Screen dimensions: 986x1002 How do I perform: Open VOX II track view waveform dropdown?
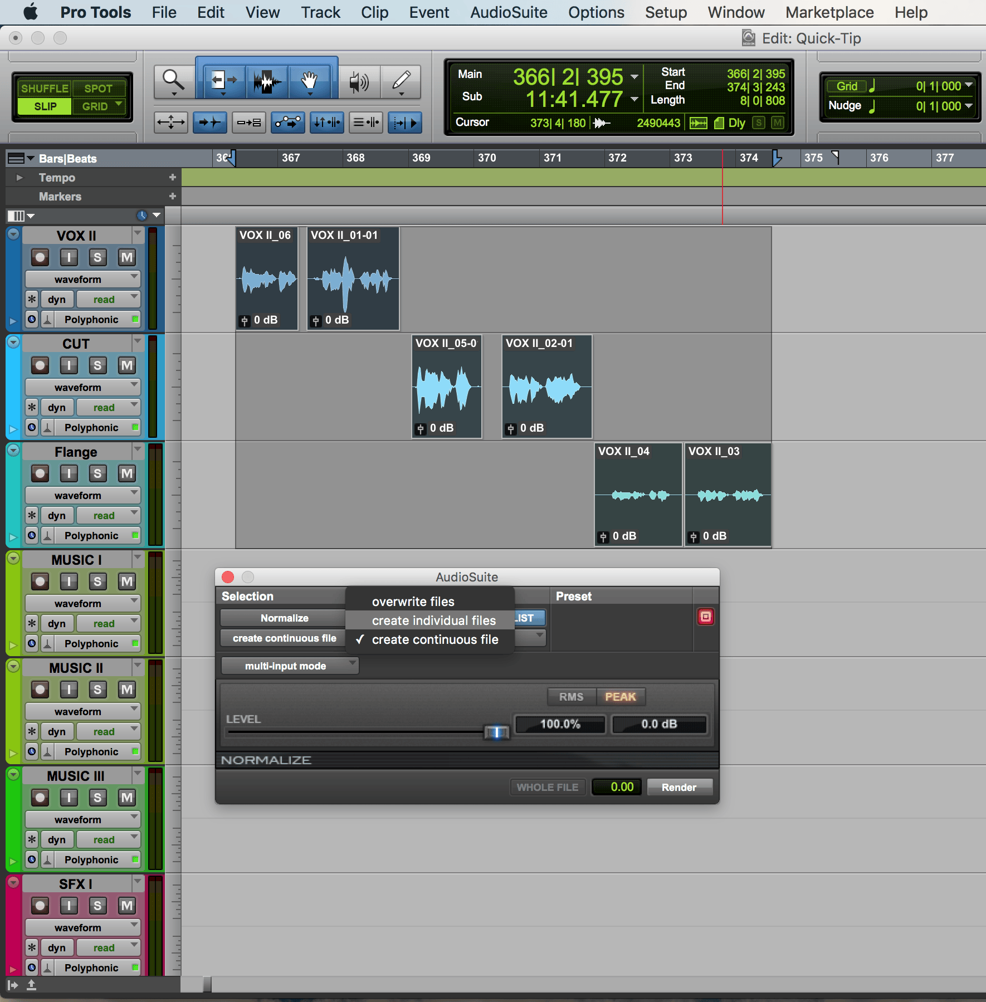tap(82, 279)
